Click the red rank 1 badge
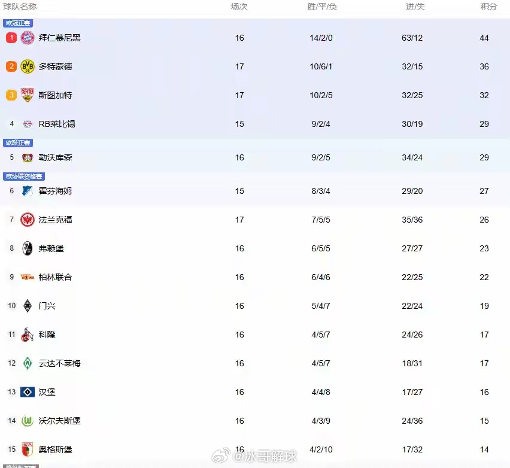510x468 pixels. click(x=11, y=37)
